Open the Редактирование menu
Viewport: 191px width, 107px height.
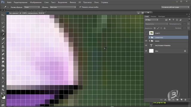point(21,2)
